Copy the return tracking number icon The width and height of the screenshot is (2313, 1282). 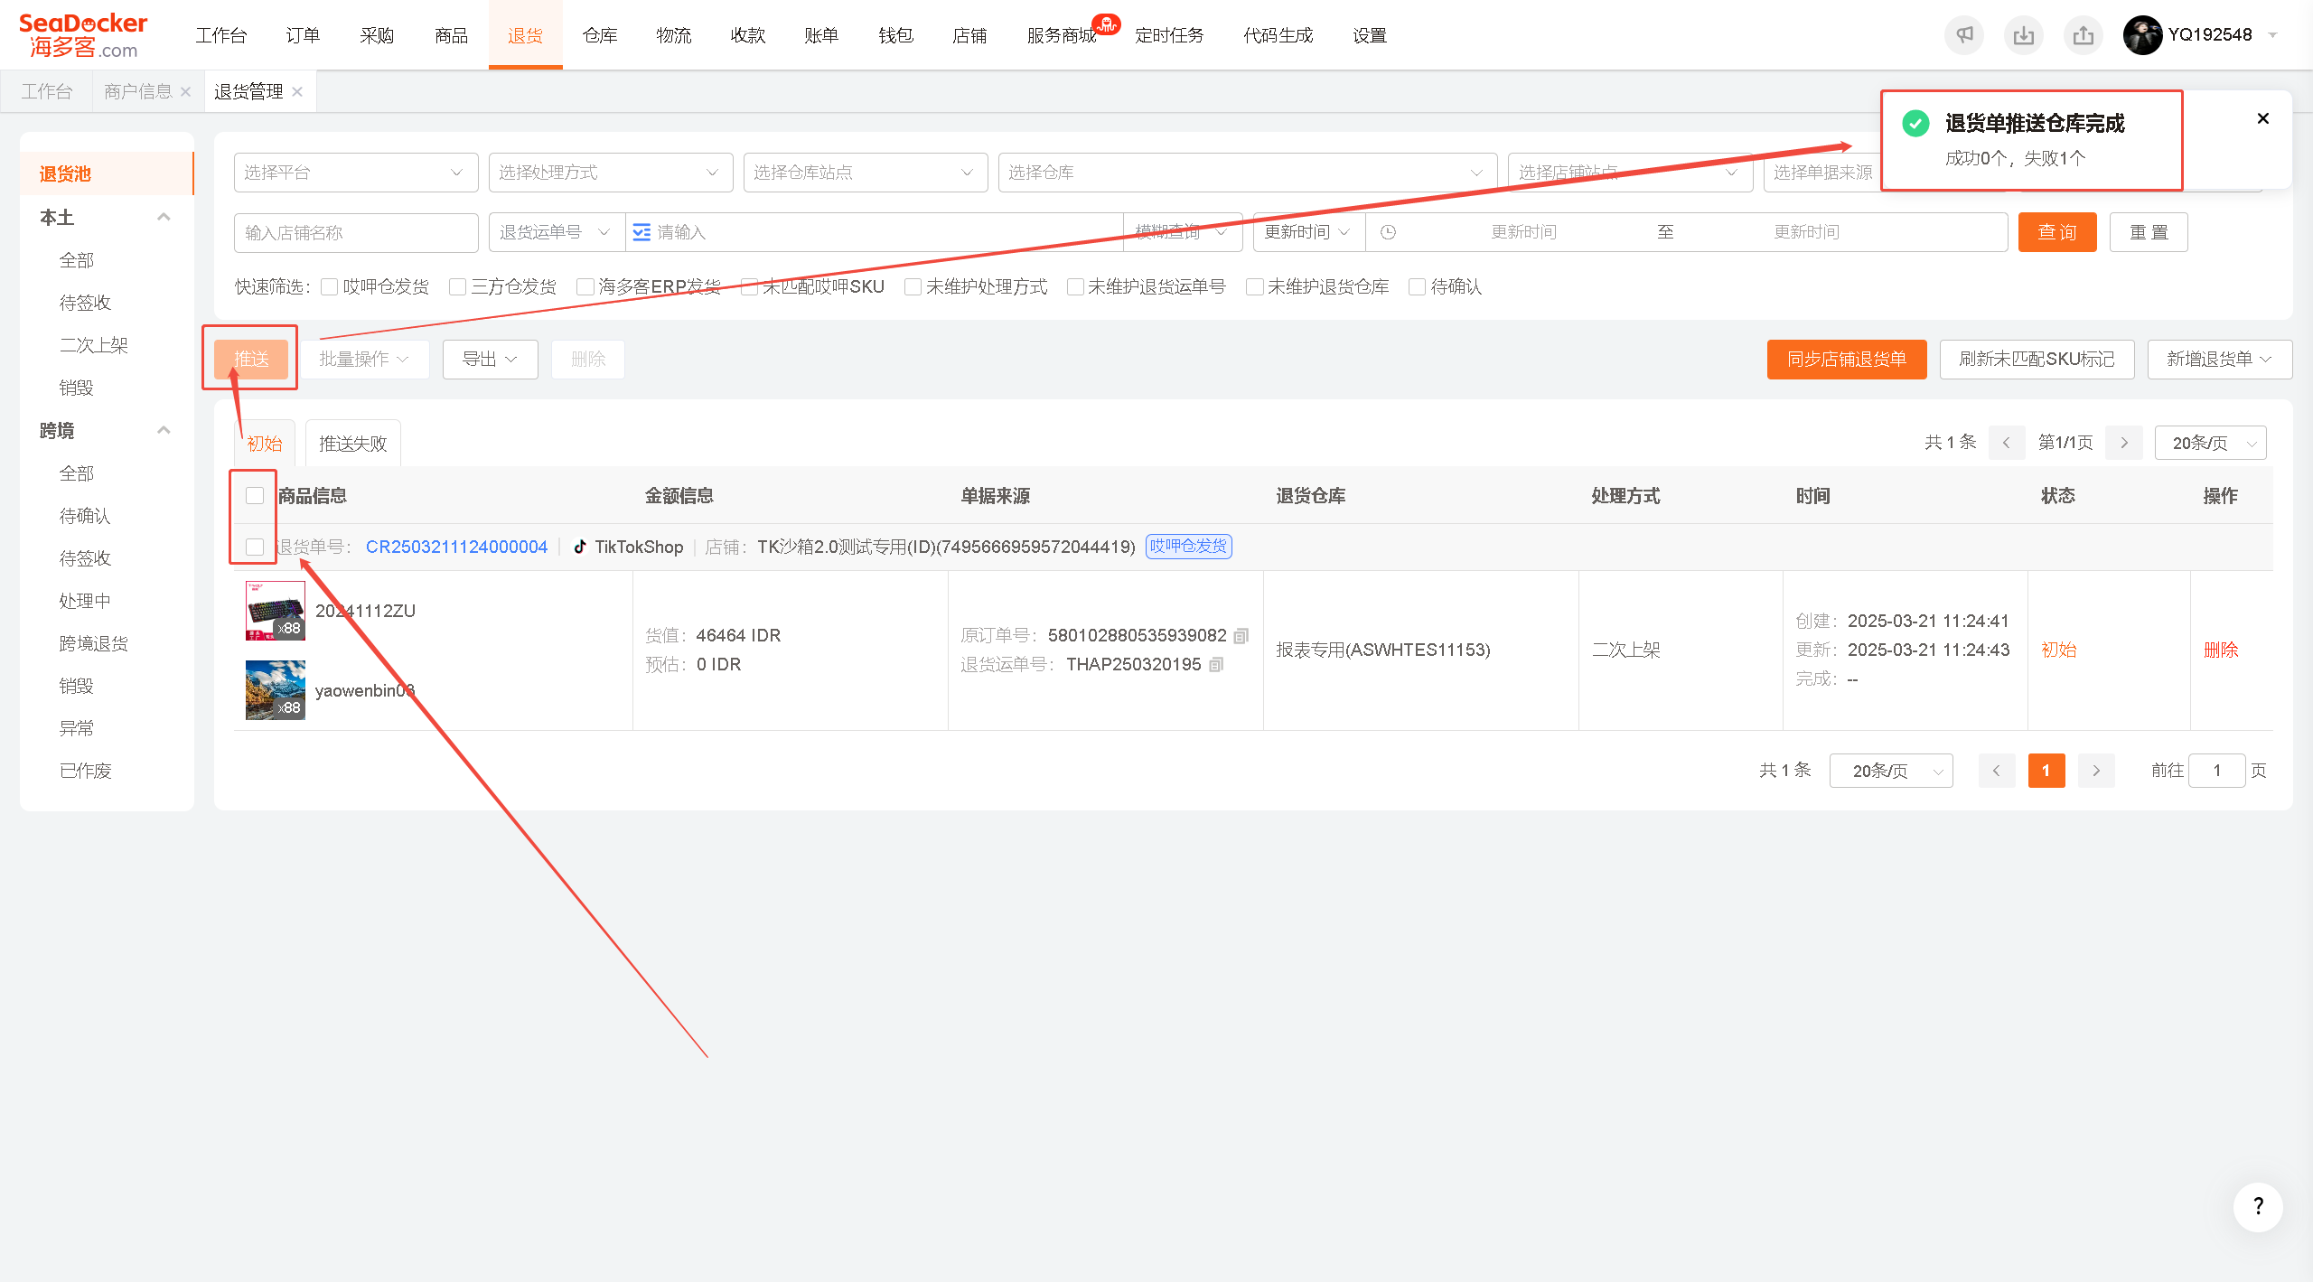pyautogui.click(x=1216, y=665)
